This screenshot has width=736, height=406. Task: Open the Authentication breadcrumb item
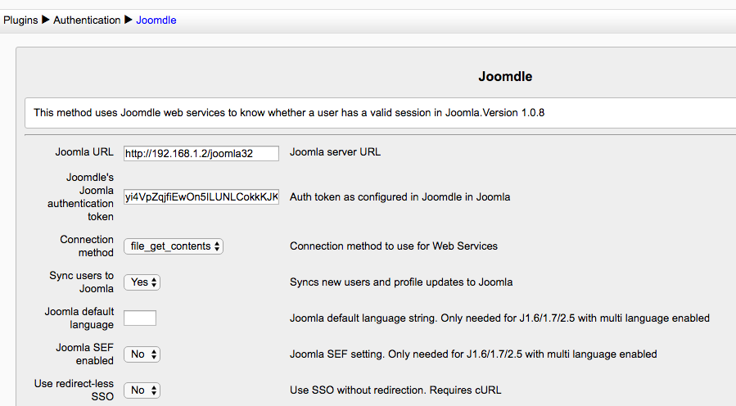click(87, 20)
